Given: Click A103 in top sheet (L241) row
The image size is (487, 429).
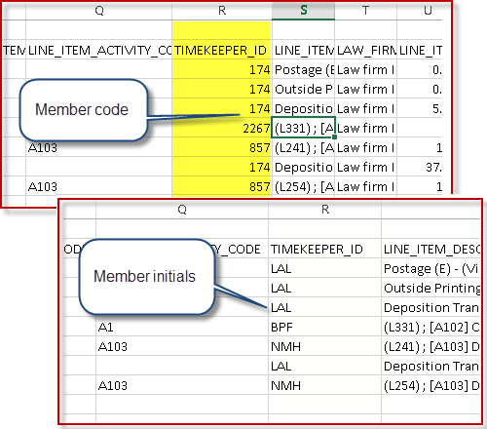Looking at the screenshot, I should (98, 147).
